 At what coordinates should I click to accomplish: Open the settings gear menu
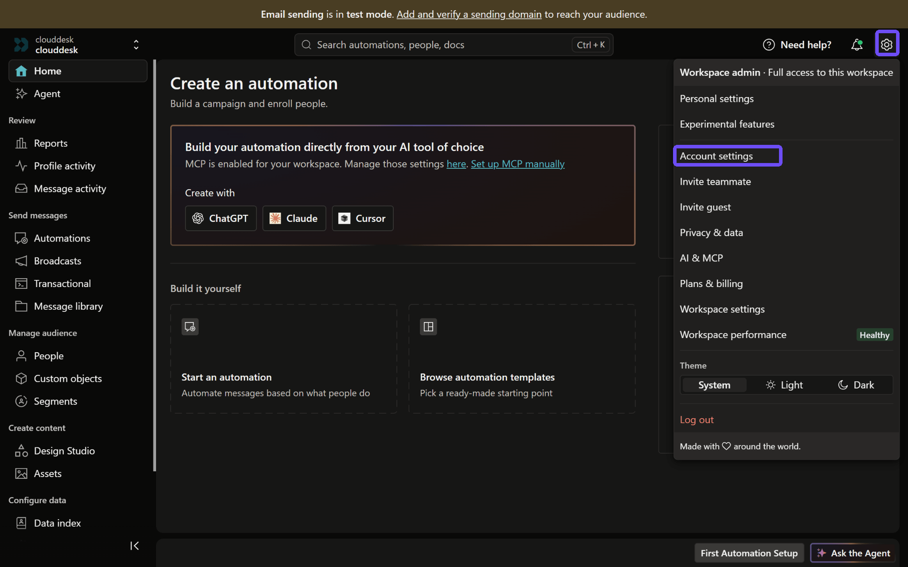click(887, 44)
